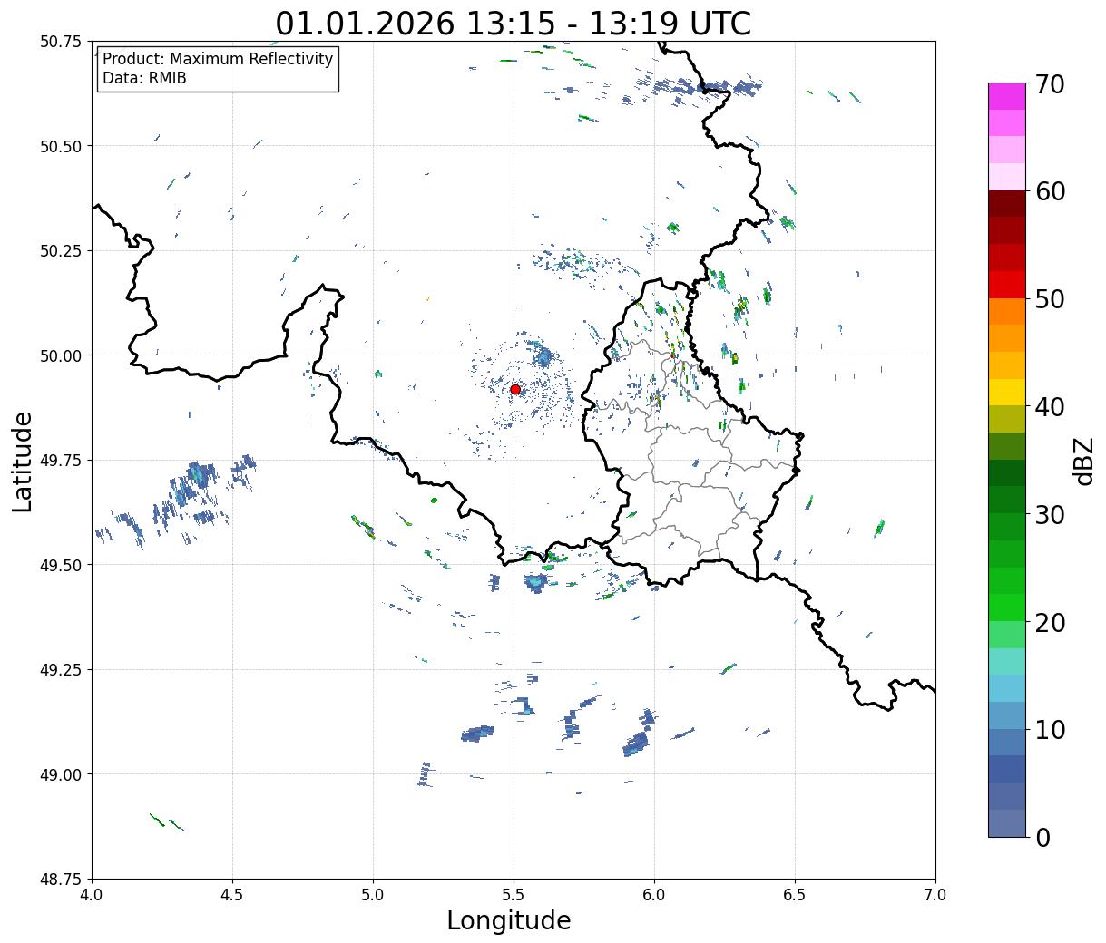Pick the yellow colorbar swatch just above 40
This screenshot has height=943, width=1106.
[1007, 393]
